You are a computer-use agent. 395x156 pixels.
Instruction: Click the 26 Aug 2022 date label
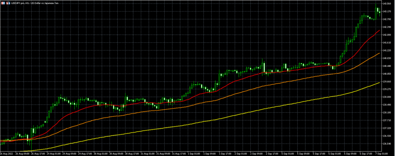(x=8, y=154)
